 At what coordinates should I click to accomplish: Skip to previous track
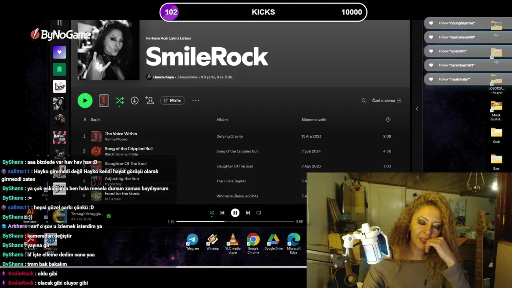222,213
